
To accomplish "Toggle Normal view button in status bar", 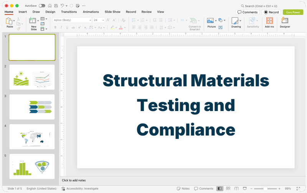I will 220,188.
